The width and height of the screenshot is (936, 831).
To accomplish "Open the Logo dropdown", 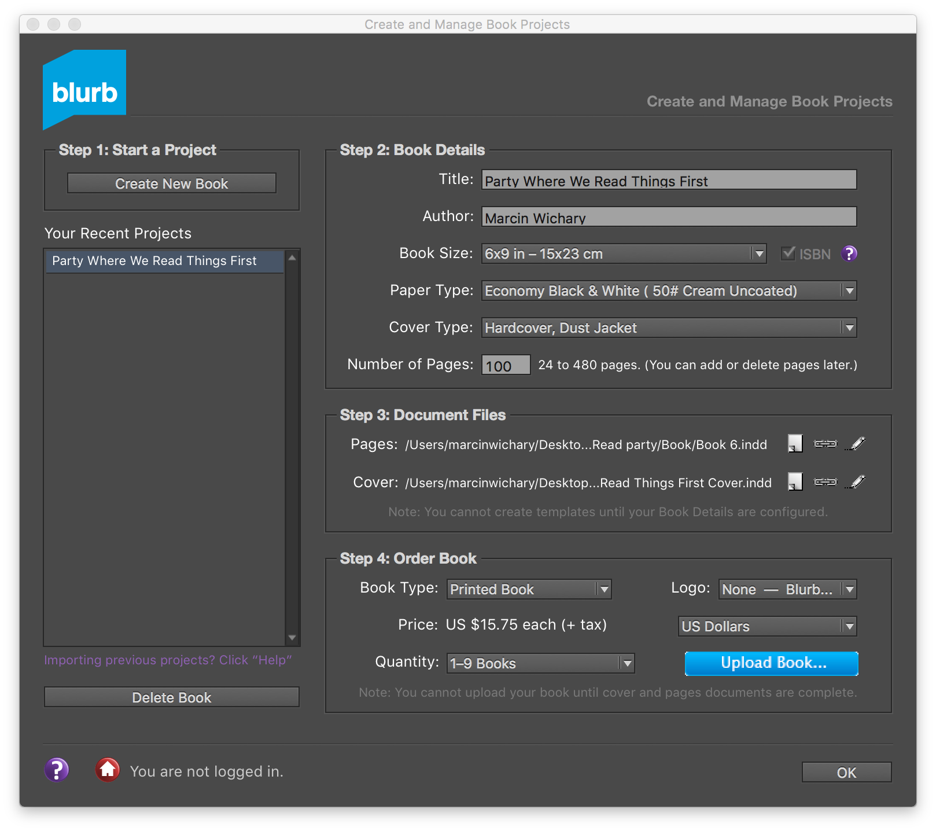I will pos(788,589).
